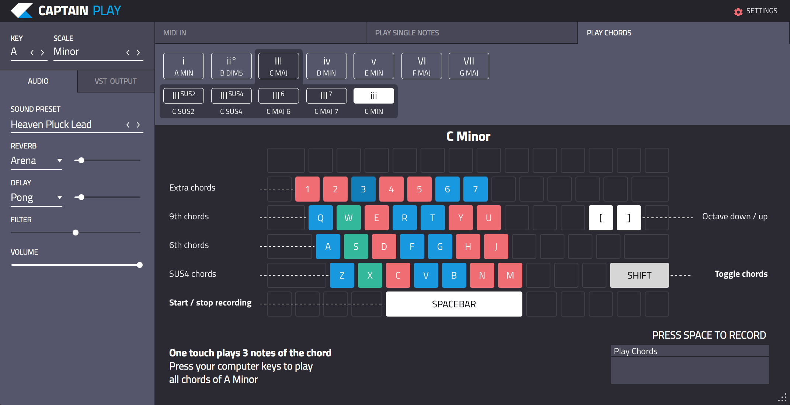Screen dimensions: 790x405
Task: Toggle to VST OUTPUT audio mode
Action: click(115, 81)
